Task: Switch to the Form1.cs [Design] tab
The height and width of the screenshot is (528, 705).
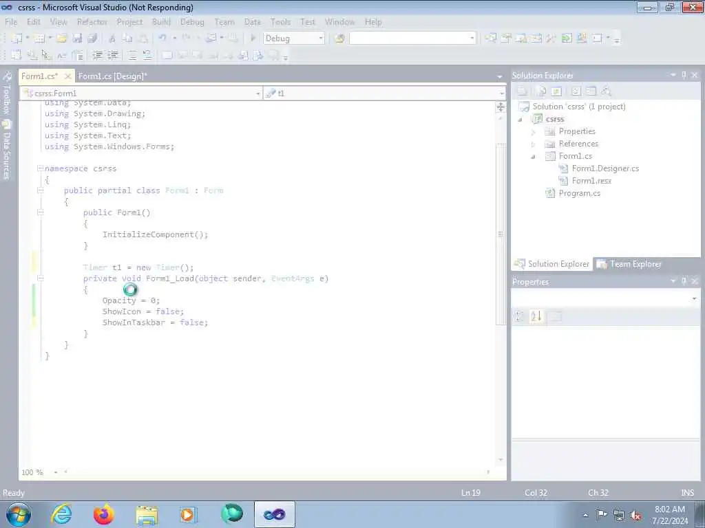Action: pos(112,76)
